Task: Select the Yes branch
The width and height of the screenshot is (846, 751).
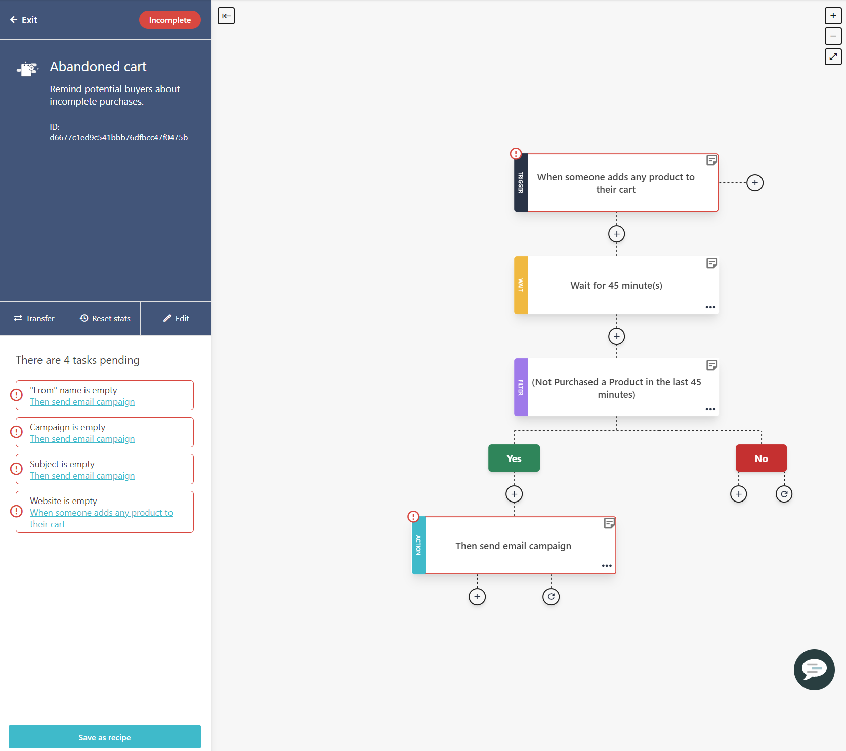Action: point(514,458)
